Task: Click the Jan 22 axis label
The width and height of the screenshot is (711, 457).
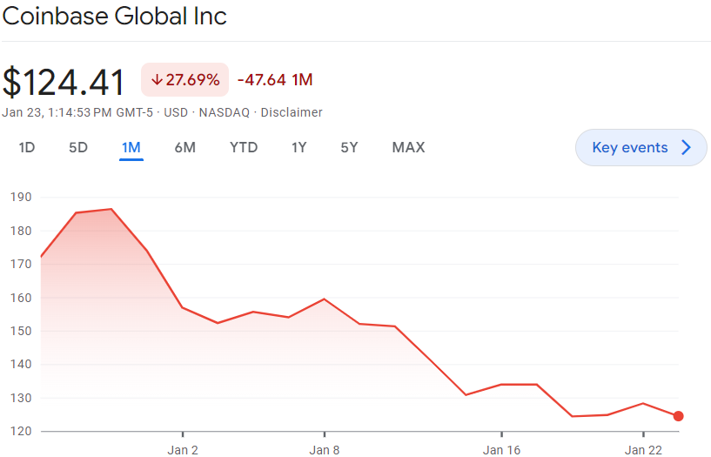Action: click(642, 450)
